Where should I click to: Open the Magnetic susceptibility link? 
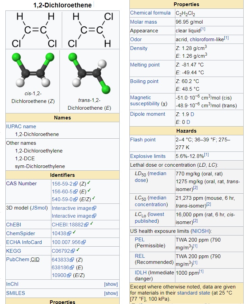[145, 101]
